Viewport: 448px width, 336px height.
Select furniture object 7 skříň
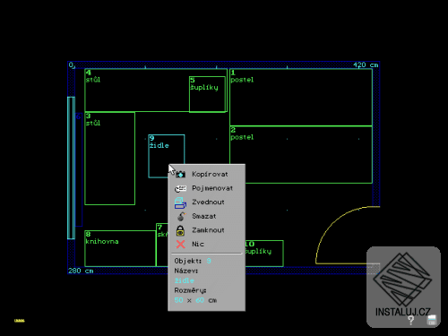tap(162, 245)
